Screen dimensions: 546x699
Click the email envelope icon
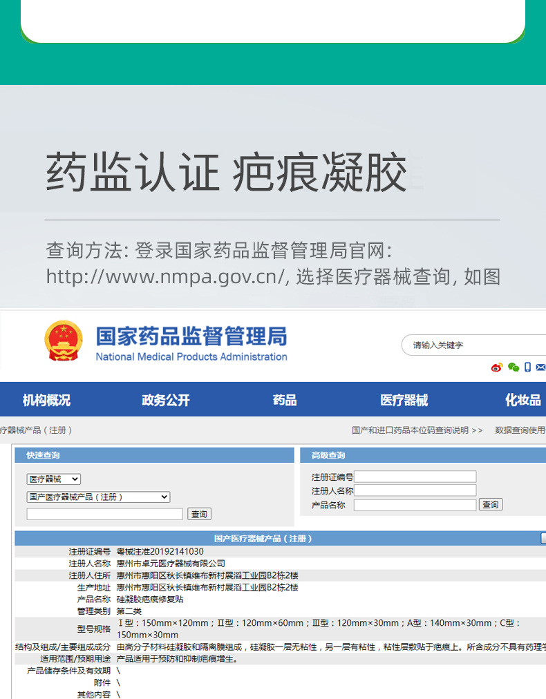(x=540, y=367)
